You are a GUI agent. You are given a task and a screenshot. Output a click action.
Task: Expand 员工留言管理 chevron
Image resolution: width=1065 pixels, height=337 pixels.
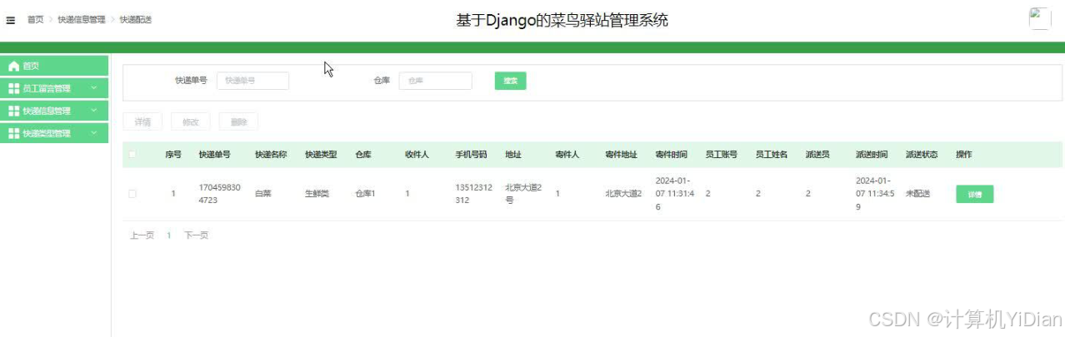[x=94, y=88]
